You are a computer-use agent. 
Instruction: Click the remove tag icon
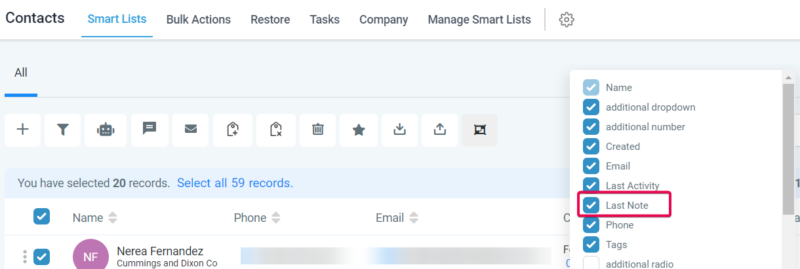point(275,130)
